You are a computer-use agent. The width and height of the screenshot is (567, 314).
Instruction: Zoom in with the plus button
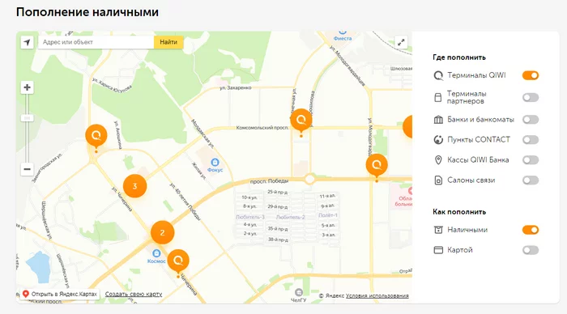pyautogui.click(x=27, y=87)
